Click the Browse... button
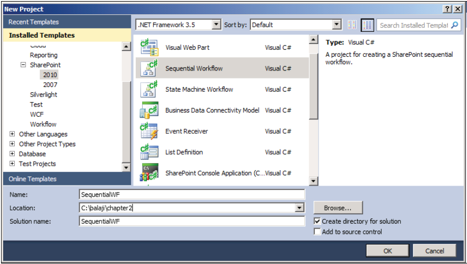The image size is (467, 264). click(338, 208)
